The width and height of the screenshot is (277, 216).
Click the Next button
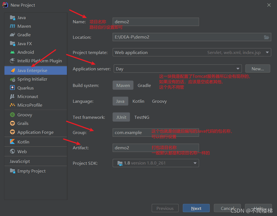[x=196, y=208]
